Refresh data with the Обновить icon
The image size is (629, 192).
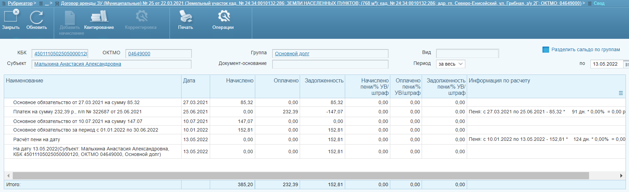point(36,17)
